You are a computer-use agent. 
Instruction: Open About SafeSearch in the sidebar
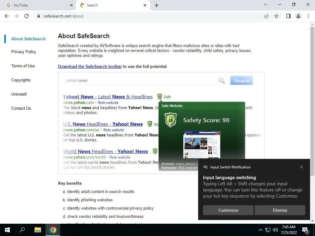[28, 39]
